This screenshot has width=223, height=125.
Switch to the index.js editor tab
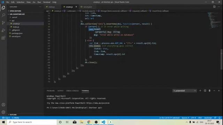(x=52, y=7)
